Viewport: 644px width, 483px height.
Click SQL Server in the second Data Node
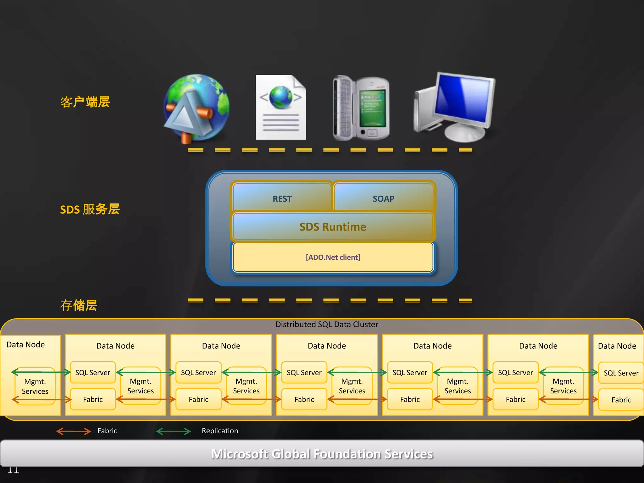93,372
